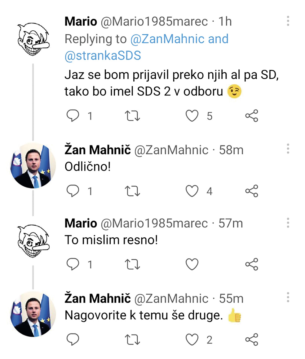The height and width of the screenshot is (359, 305).
Task: Like the 'To mislim resno!' tweet
Action: pyautogui.click(x=192, y=265)
